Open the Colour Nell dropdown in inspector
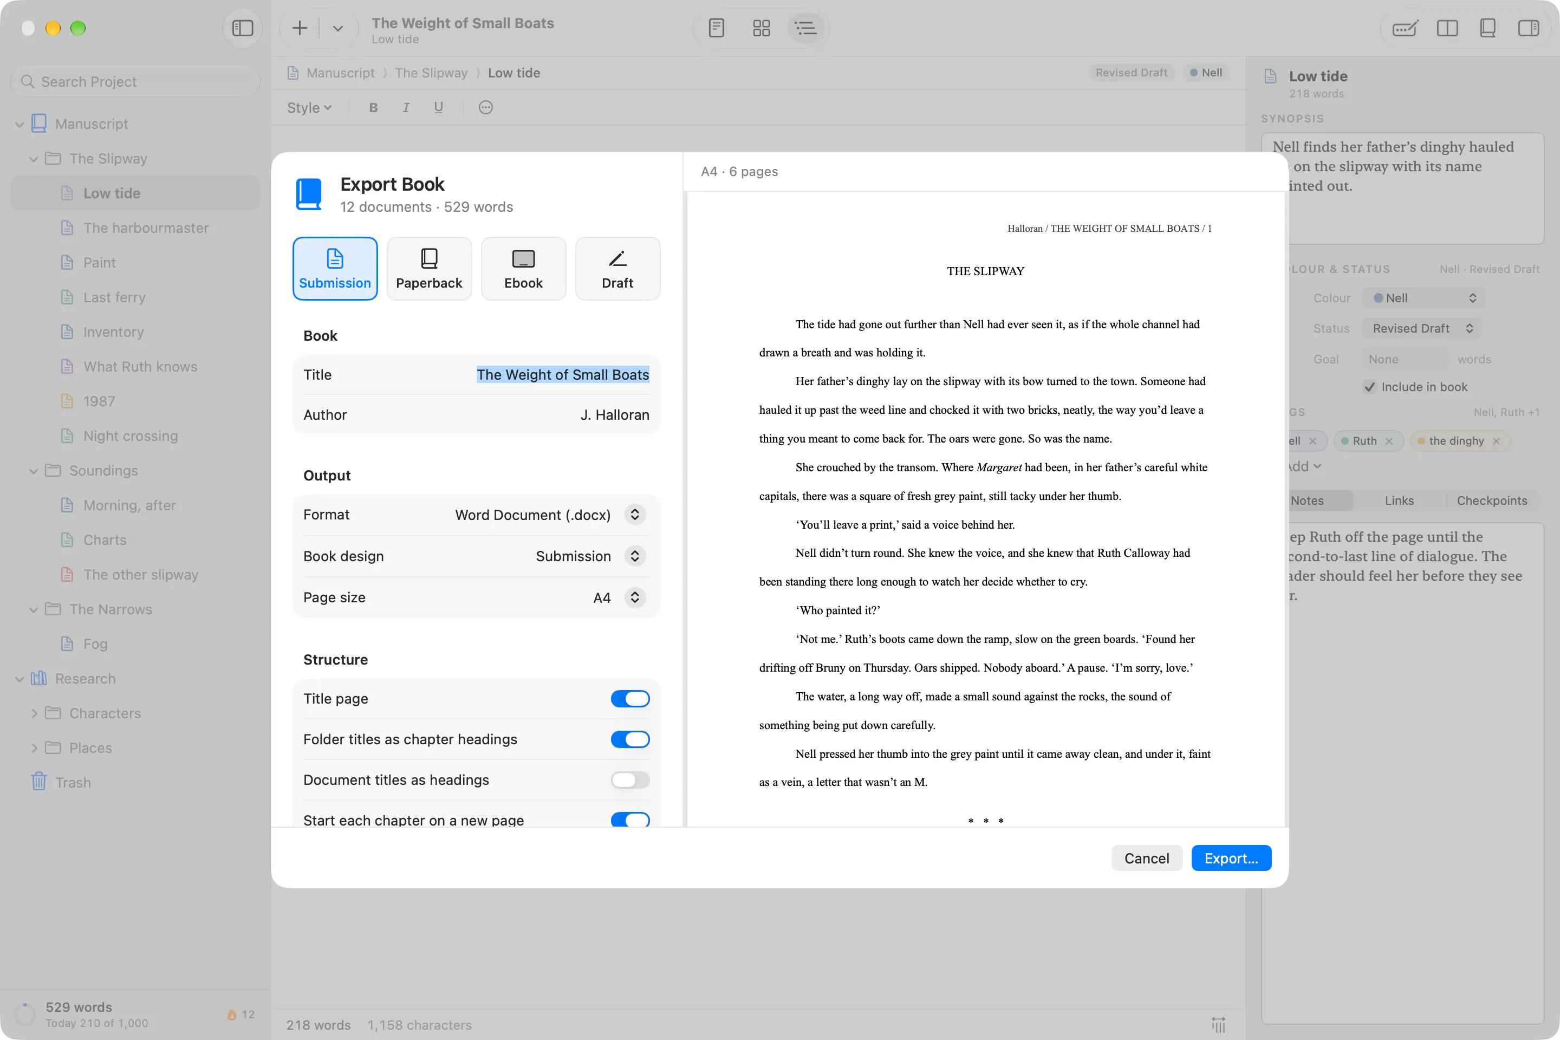 1423,298
